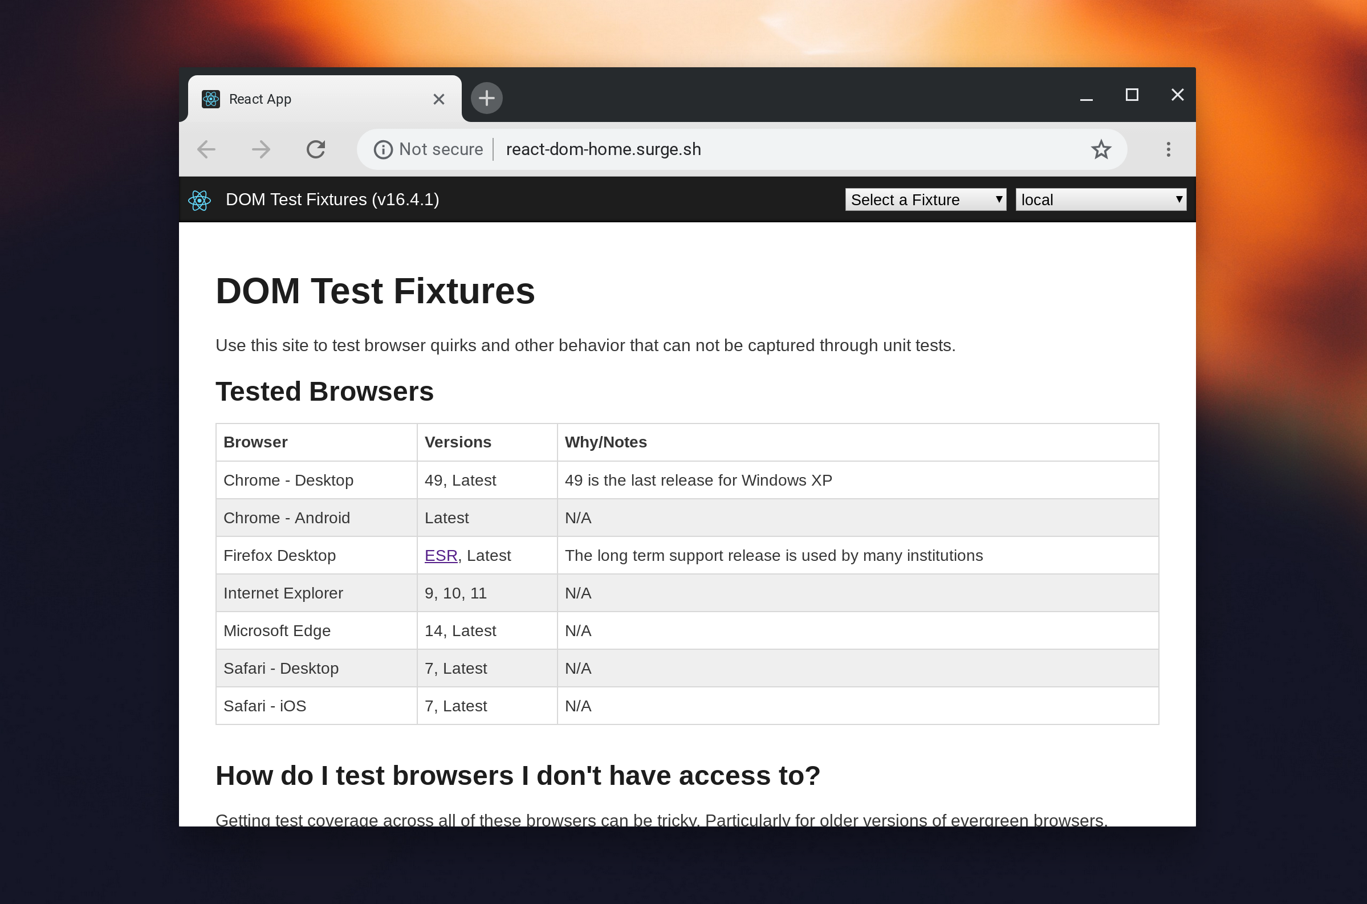The image size is (1367, 904).
Task: Click the DOM Test Fixtures header title
Action: (x=332, y=199)
